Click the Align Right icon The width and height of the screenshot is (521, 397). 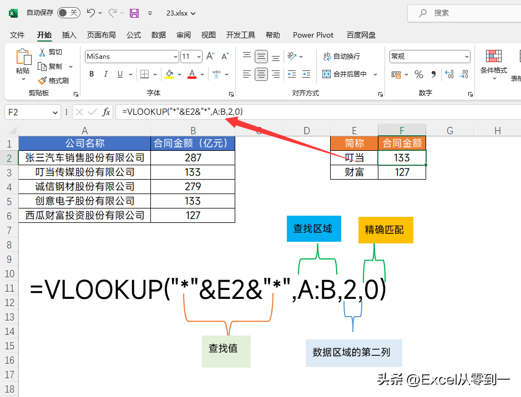click(276, 74)
